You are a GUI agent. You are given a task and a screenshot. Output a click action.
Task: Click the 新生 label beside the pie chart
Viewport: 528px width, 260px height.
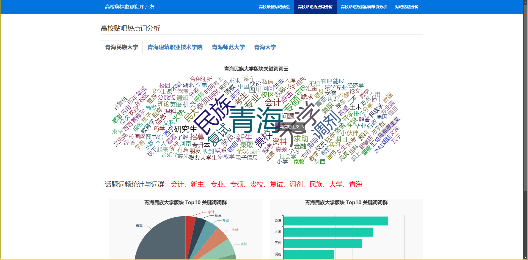(x=218, y=215)
